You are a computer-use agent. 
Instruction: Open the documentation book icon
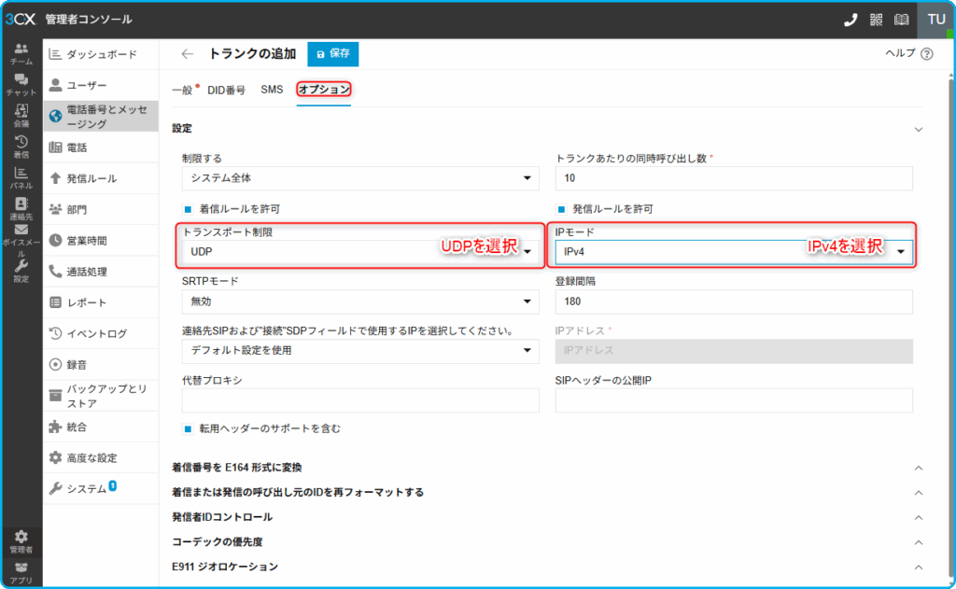[901, 20]
